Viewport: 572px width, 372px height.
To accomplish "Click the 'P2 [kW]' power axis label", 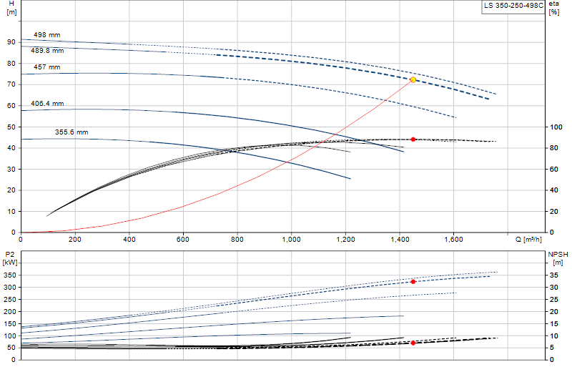I will [10, 258].
